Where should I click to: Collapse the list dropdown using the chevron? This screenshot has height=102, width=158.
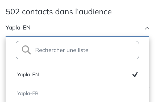(147, 28)
